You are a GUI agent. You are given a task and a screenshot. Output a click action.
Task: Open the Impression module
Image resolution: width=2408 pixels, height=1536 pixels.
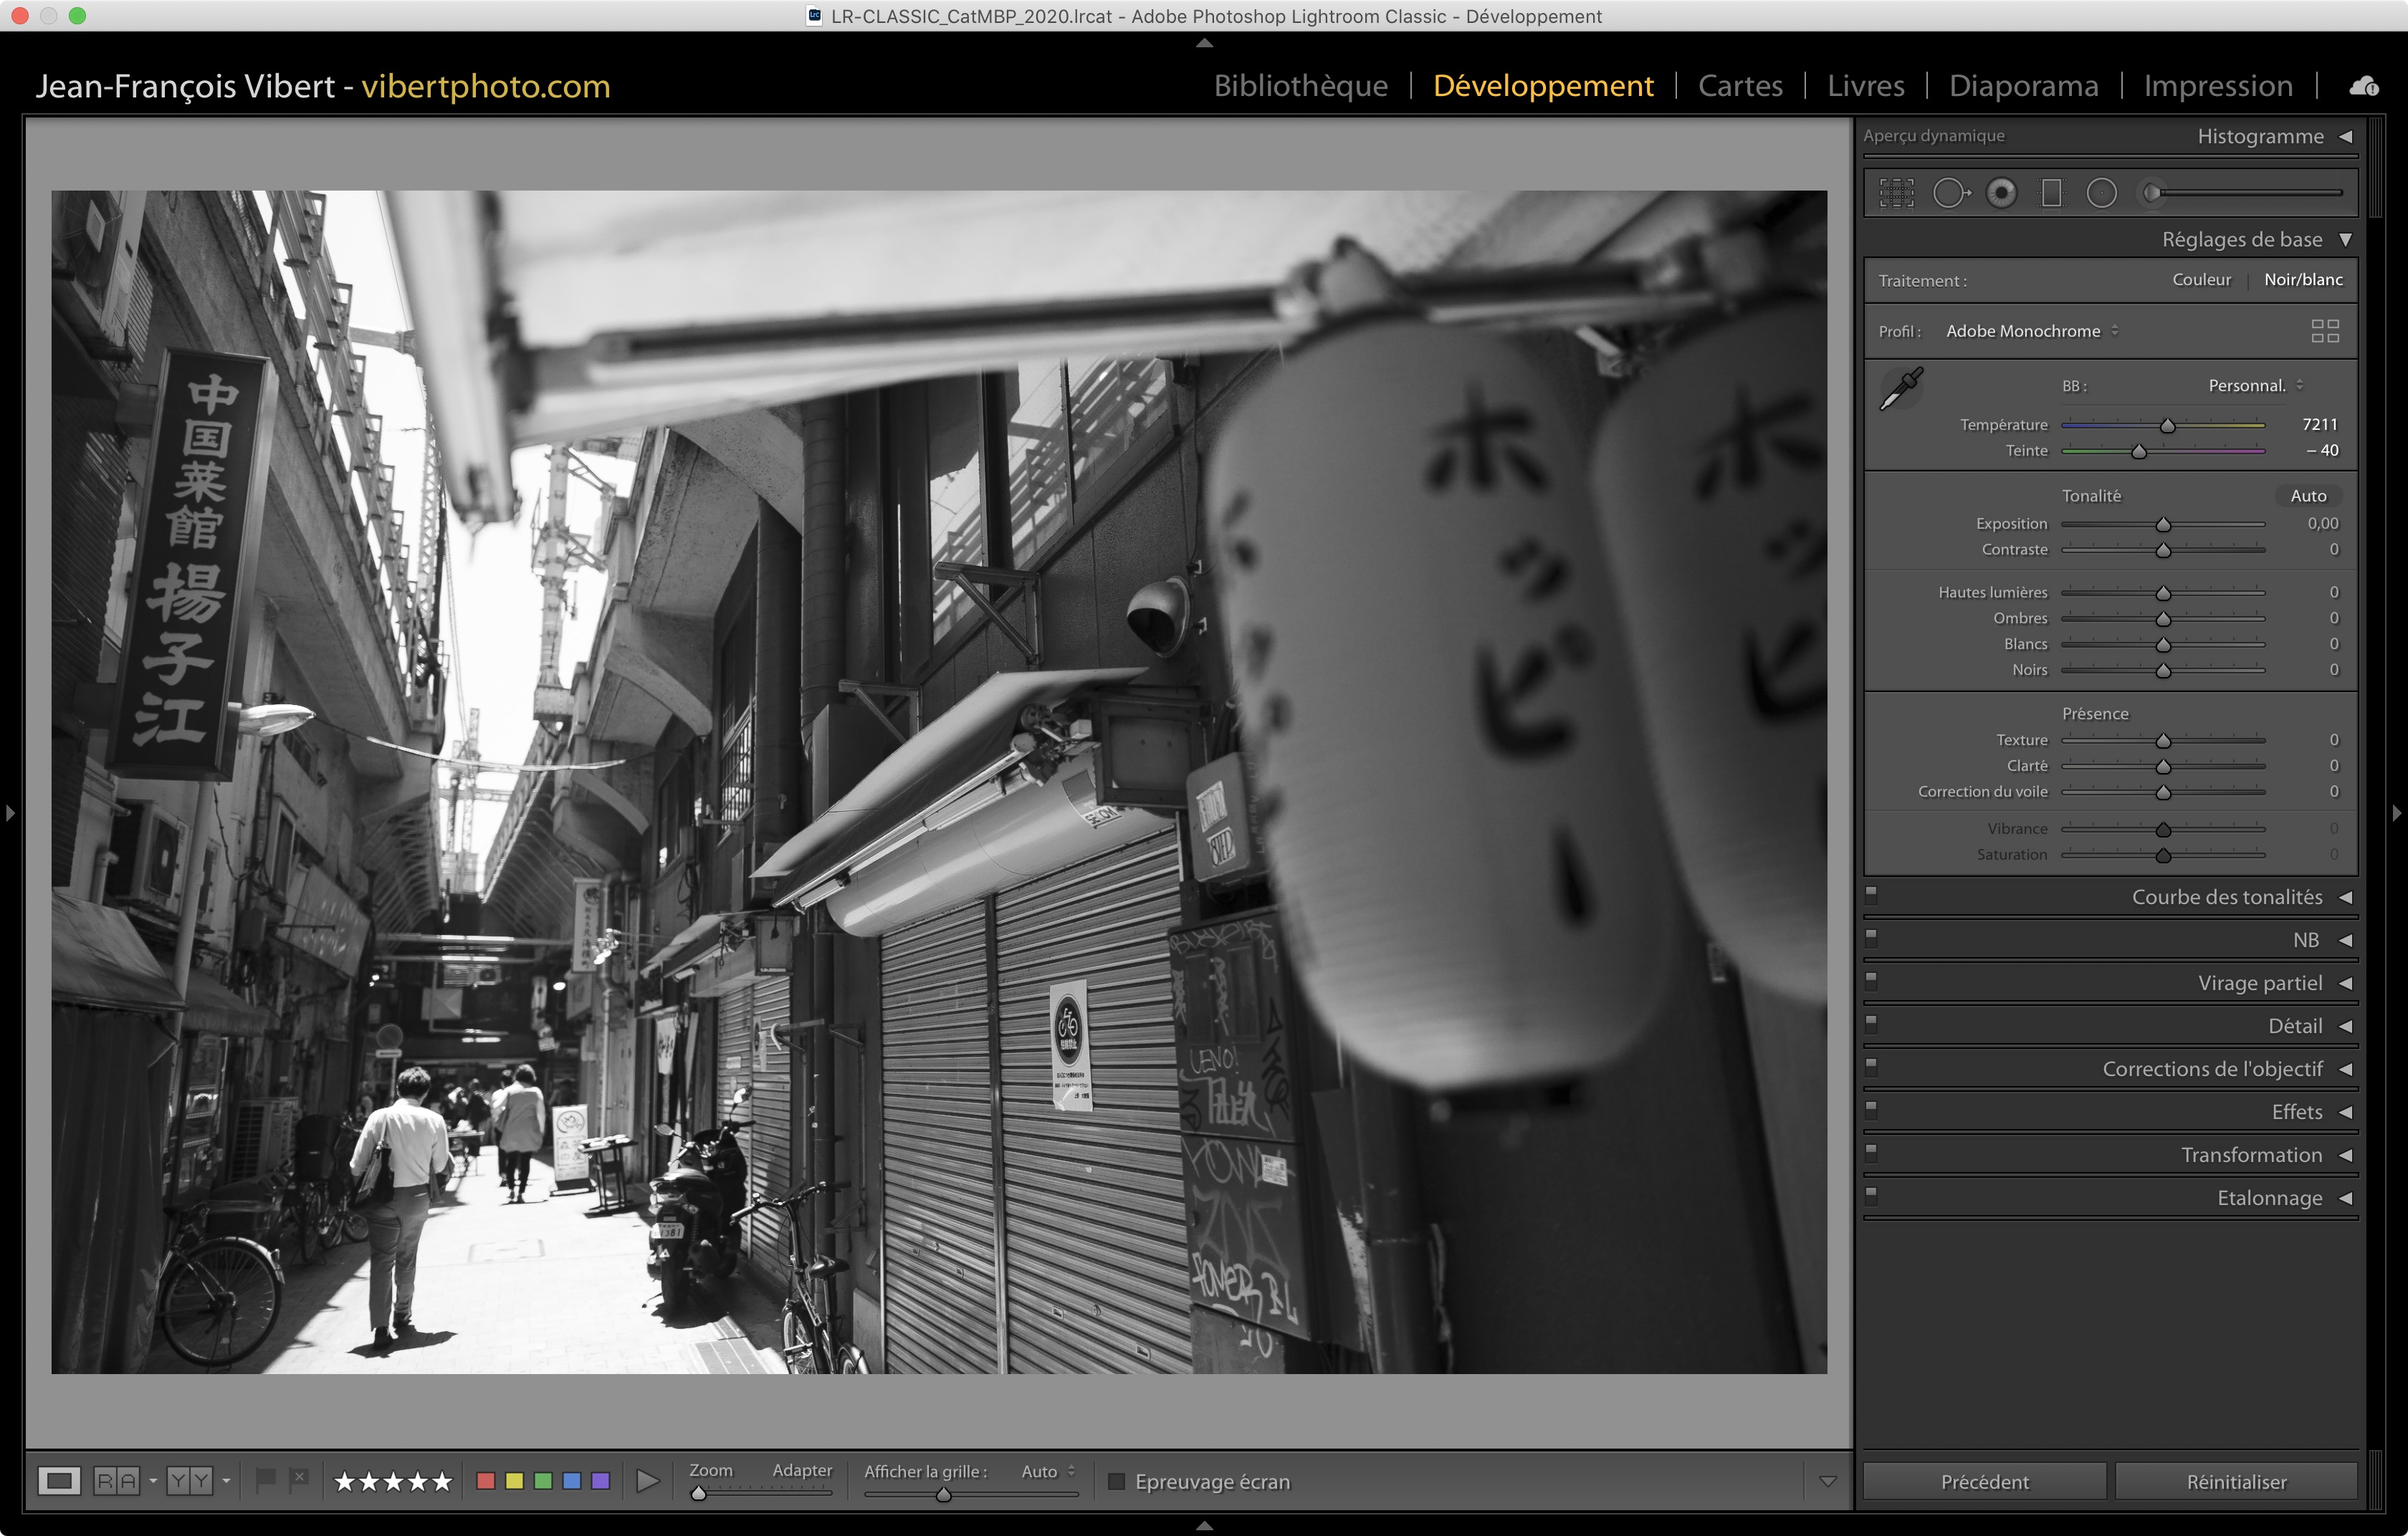click(x=2217, y=86)
